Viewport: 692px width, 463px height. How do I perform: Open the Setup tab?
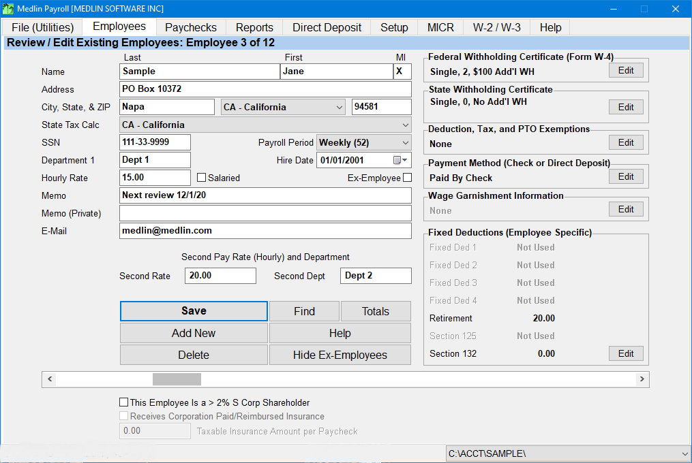coord(393,27)
